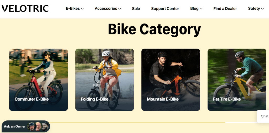Open the Safety dropdown chevron

pos(262,9)
